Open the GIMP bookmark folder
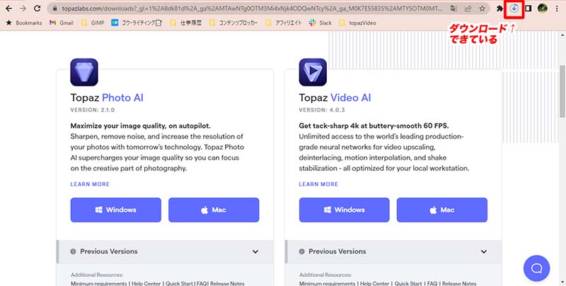 coord(93,23)
